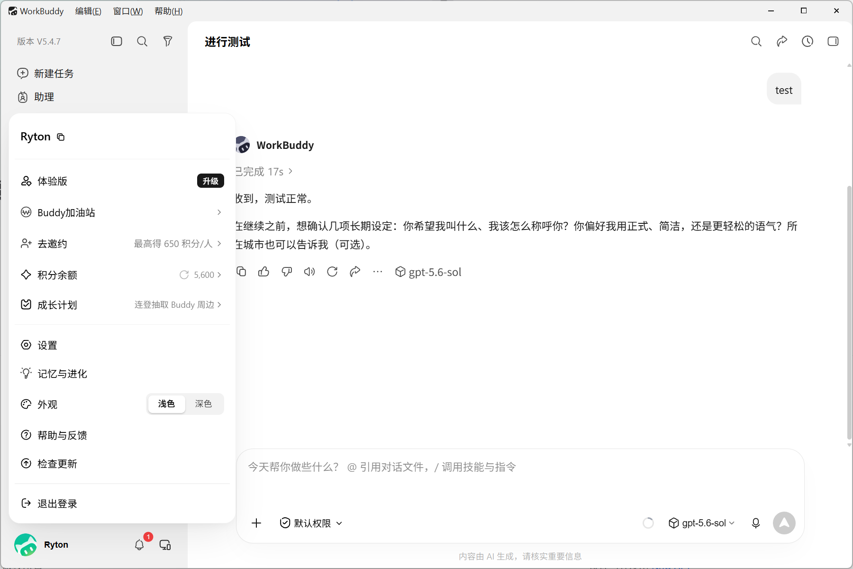Image resolution: width=853 pixels, height=569 pixels.
Task: Click the WorkBuddy avatar in chat
Action: click(x=243, y=145)
